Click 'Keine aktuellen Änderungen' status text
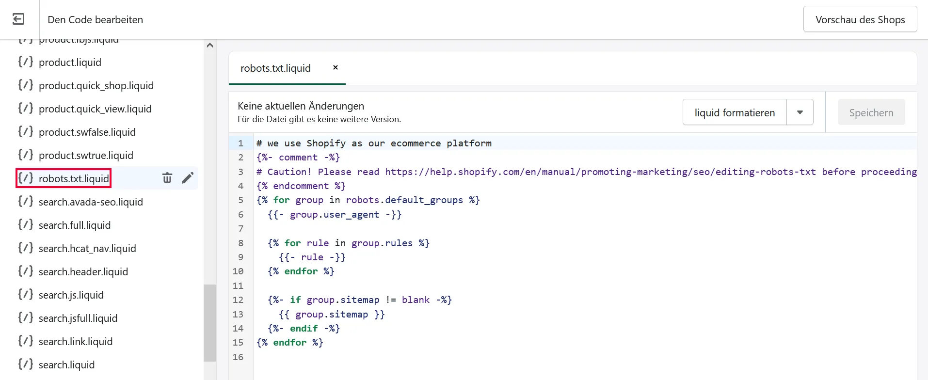Screen dimensions: 928x380 [x=301, y=106]
